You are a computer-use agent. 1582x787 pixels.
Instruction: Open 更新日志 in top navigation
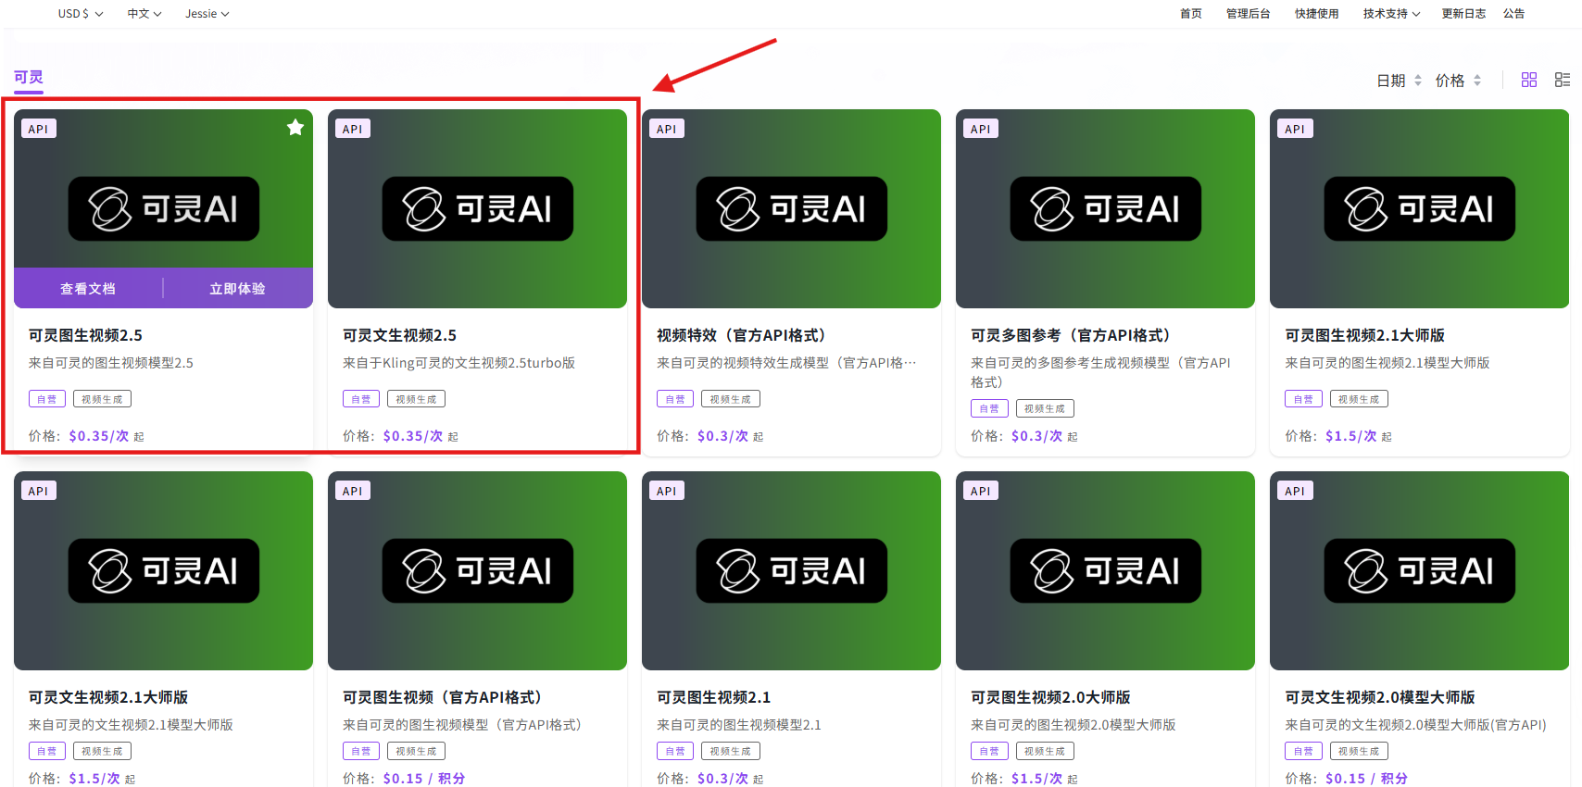(x=1463, y=14)
